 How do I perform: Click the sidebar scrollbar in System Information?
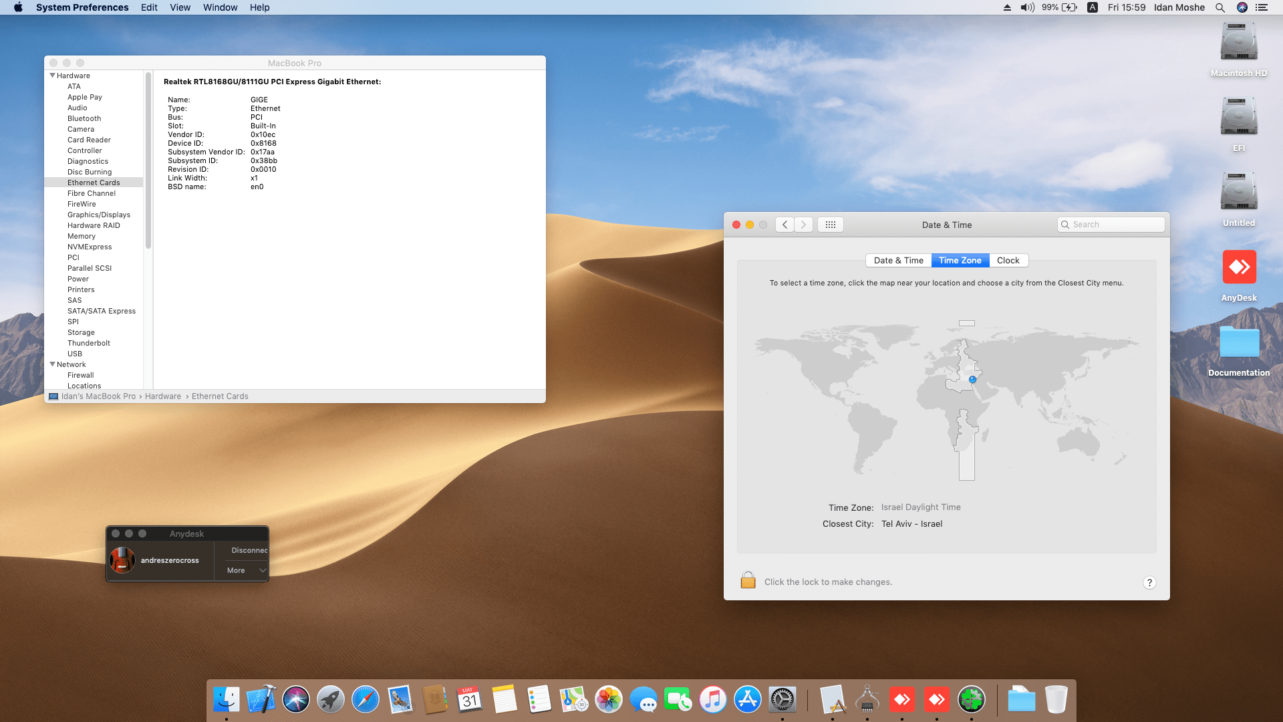(148, 160)
